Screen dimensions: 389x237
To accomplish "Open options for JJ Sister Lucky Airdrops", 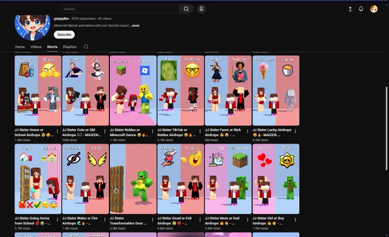I will pyautogui.click(x=295, y=131).
